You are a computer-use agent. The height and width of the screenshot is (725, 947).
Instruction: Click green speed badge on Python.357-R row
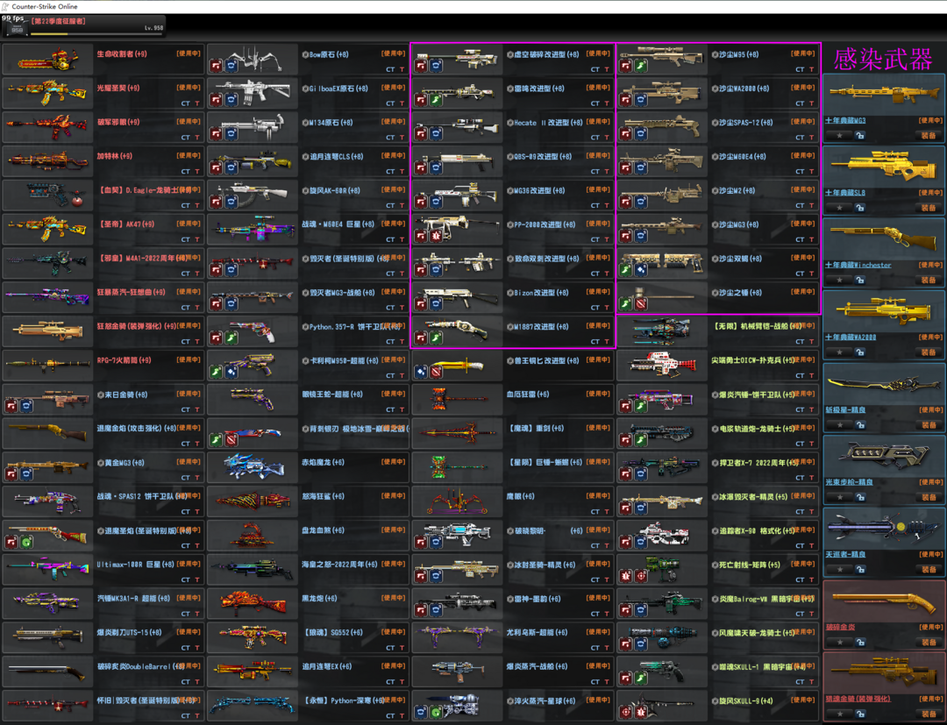(x=231, y=338)
